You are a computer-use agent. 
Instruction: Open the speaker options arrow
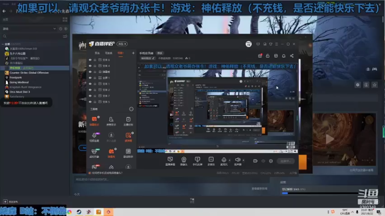pyautogui.click(x=244, y=160)
